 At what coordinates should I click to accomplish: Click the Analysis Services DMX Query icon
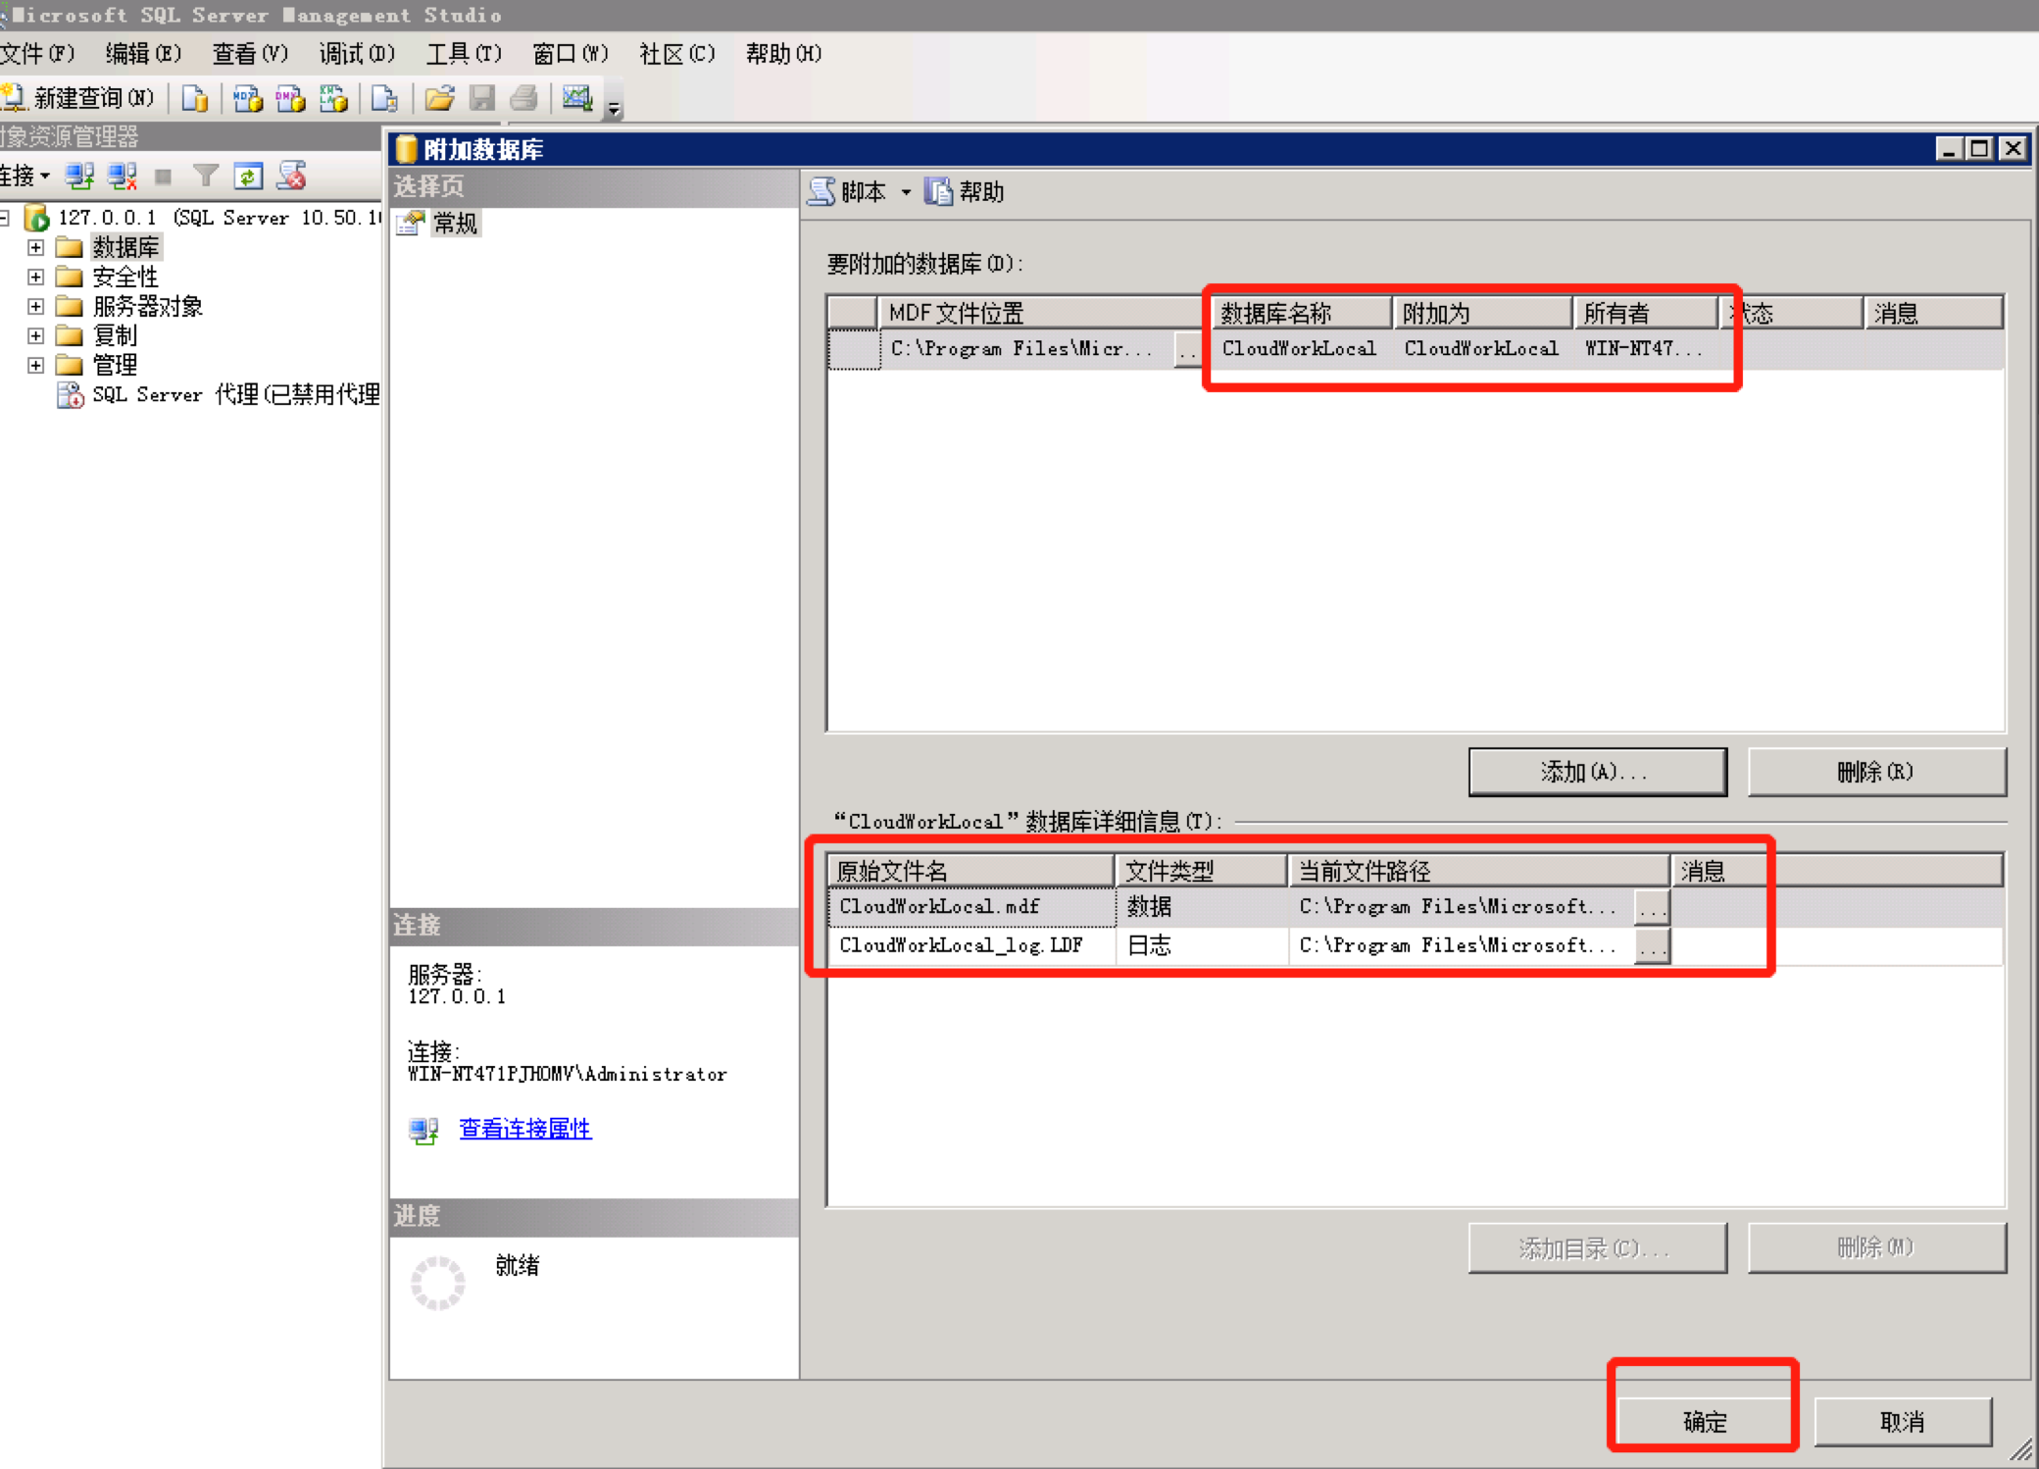pos(290,98)
